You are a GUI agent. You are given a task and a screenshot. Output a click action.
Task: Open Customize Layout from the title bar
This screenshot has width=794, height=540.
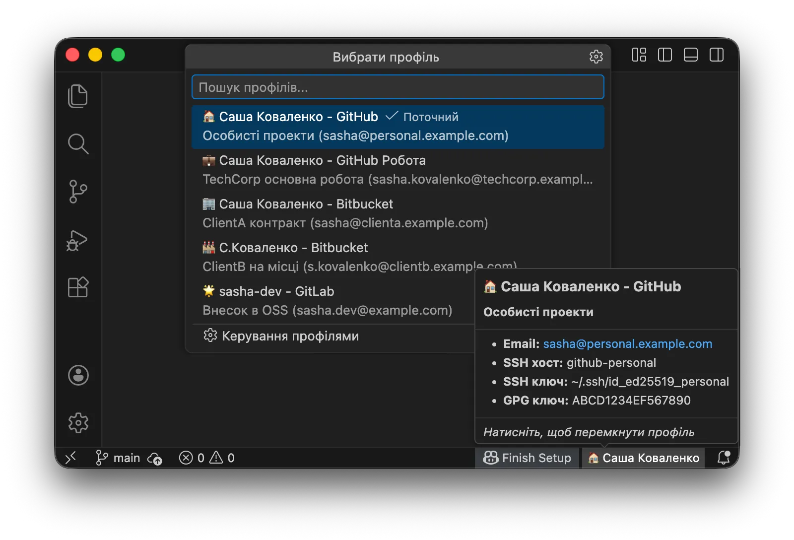(639, 55)
